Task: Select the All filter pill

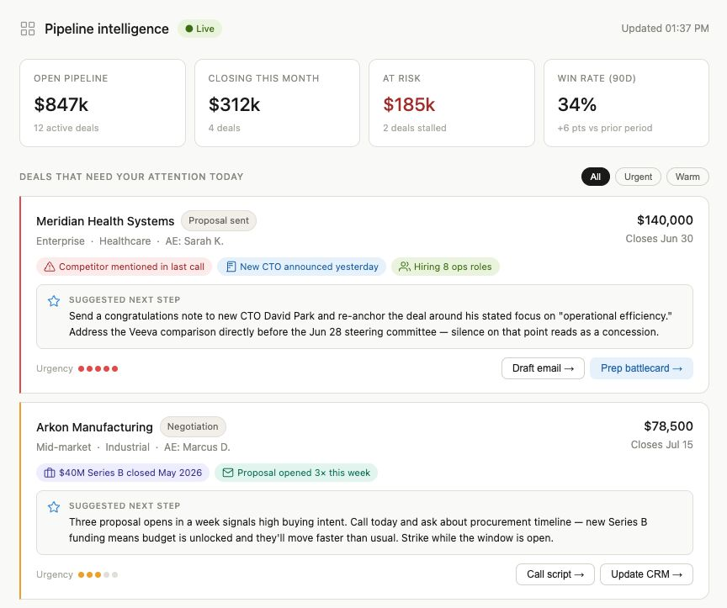Action: pos(596,177)
